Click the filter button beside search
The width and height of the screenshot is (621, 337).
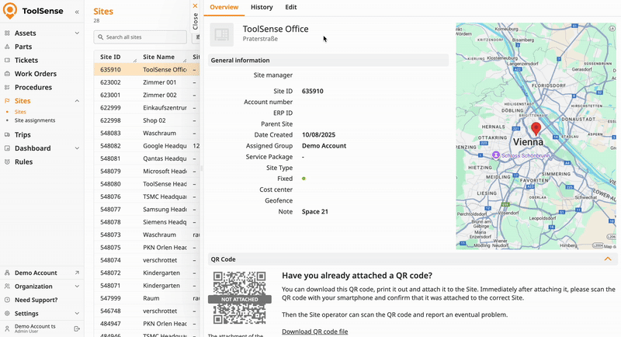tap(197, 36)
